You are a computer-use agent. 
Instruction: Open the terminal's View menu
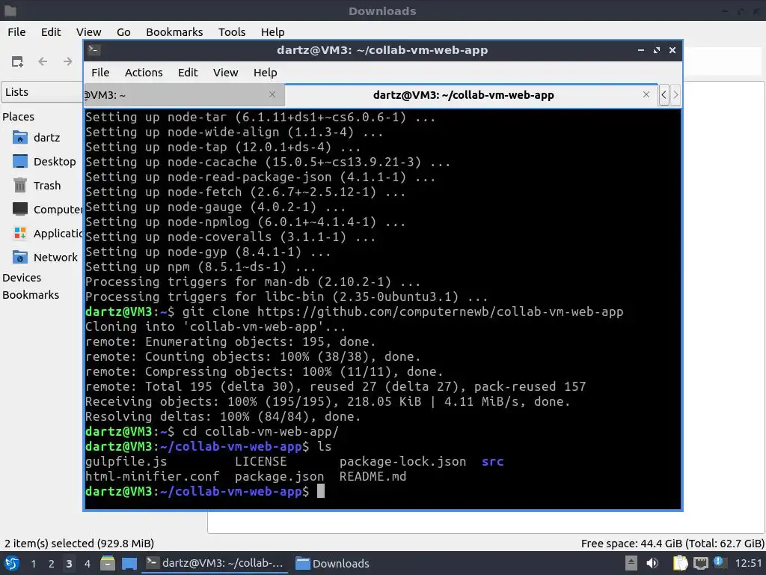click(225, 73)
